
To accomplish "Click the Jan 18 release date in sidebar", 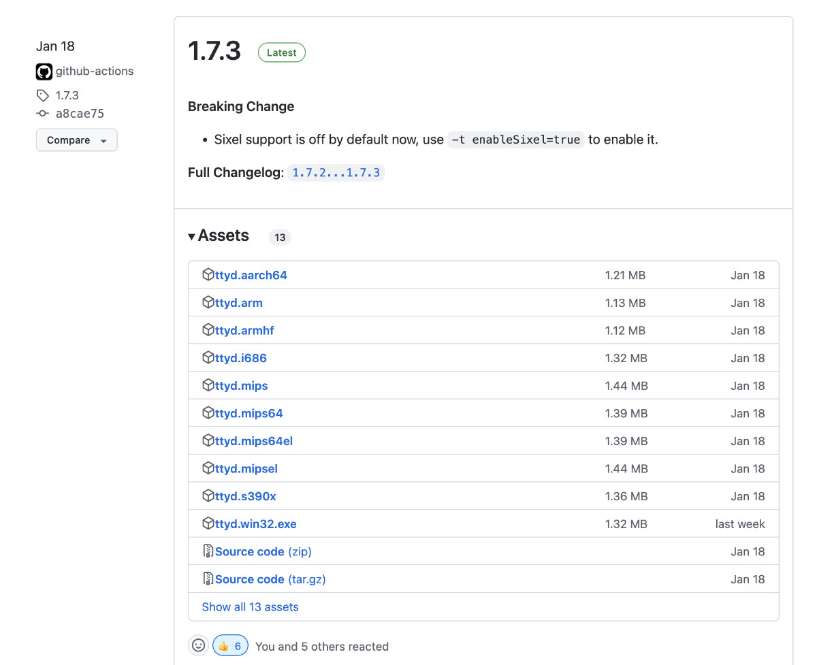I will (x=55, y=46).
